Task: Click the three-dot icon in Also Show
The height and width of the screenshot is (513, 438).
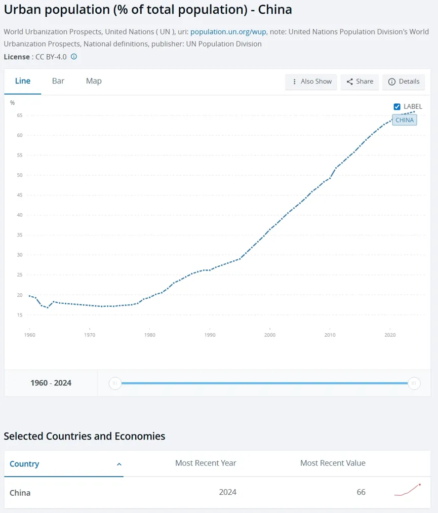Action: tap(295, 82)
